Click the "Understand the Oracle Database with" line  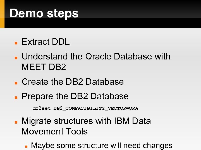[96, 57]
